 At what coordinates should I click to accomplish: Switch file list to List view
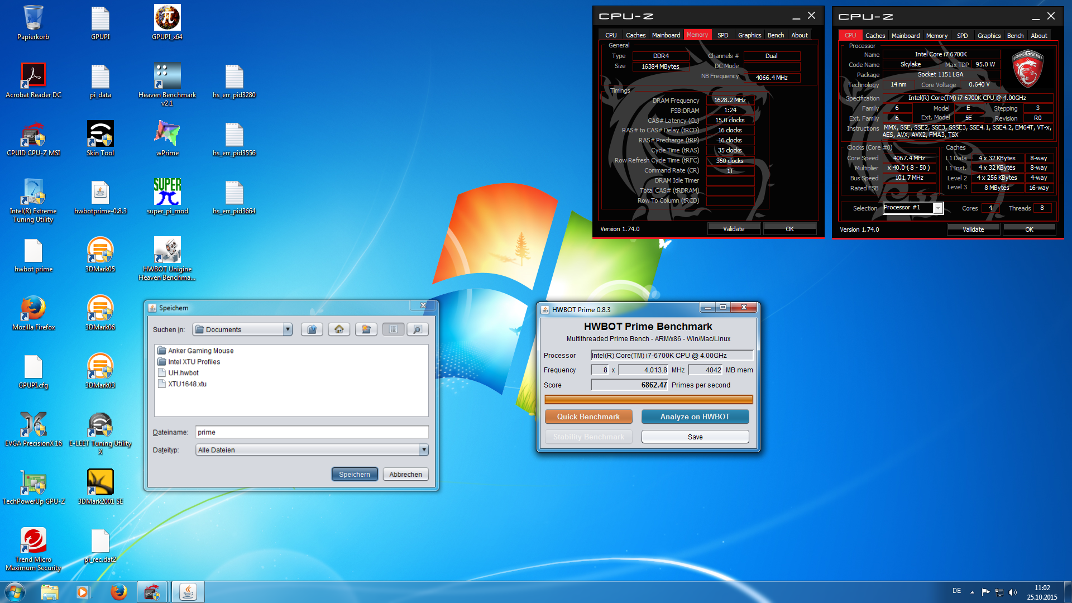pos(393,329)
